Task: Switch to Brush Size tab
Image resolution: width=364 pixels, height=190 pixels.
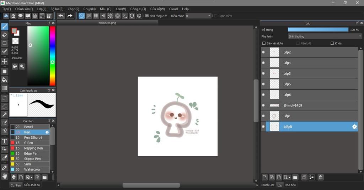Action: pyautogui.click(x=268, y=185)
